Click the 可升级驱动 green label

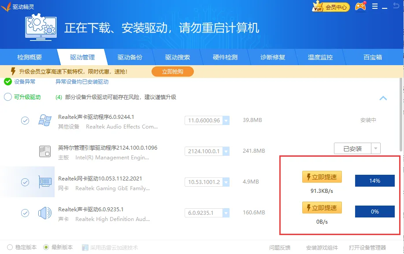click(27, 97)
